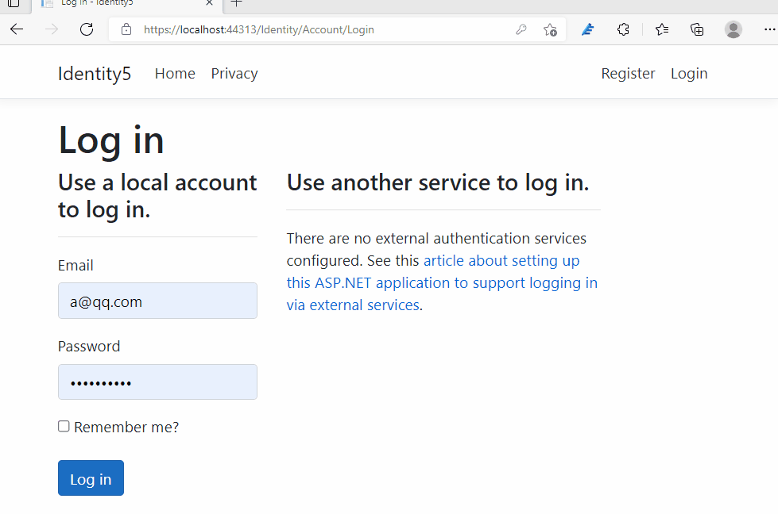Open the Register nav link

pos(628,73)
